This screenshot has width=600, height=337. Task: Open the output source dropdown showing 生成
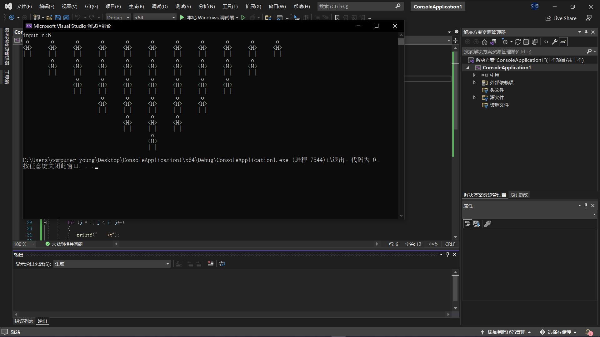pos(112,264)
